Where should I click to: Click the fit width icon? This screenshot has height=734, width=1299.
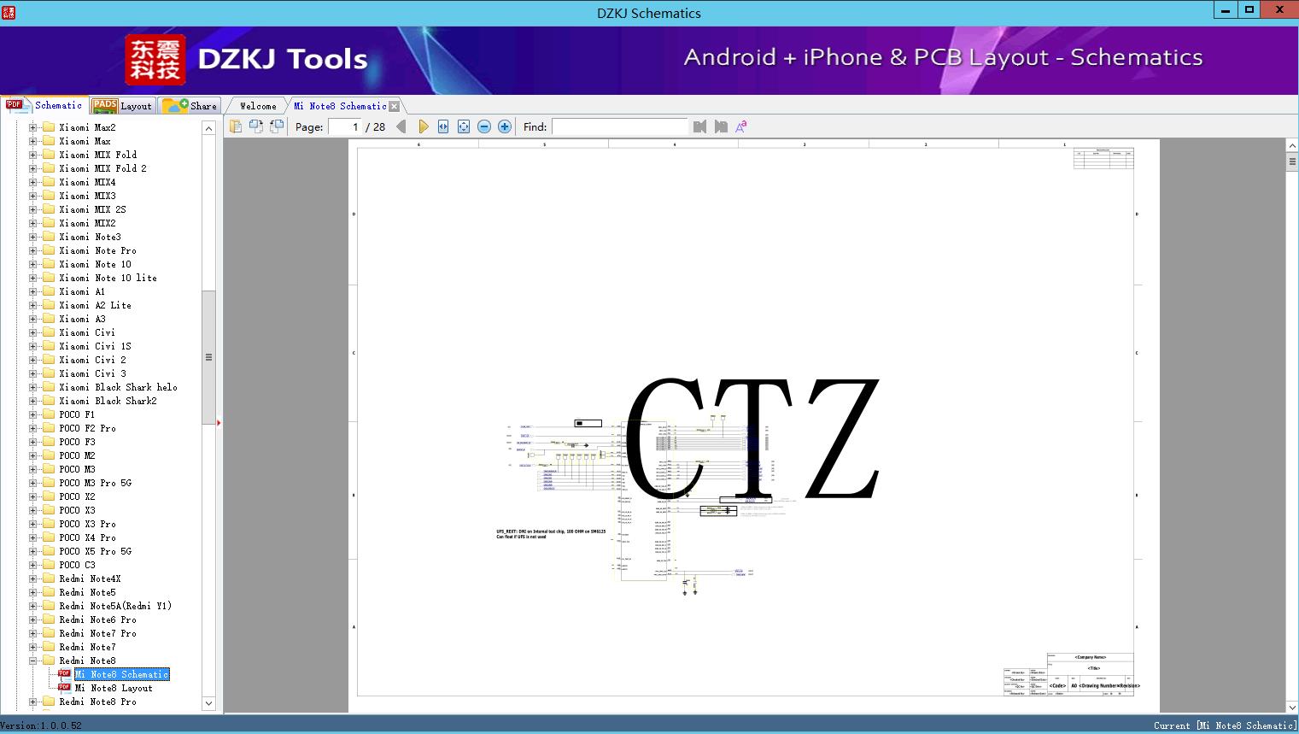(443, 126)
